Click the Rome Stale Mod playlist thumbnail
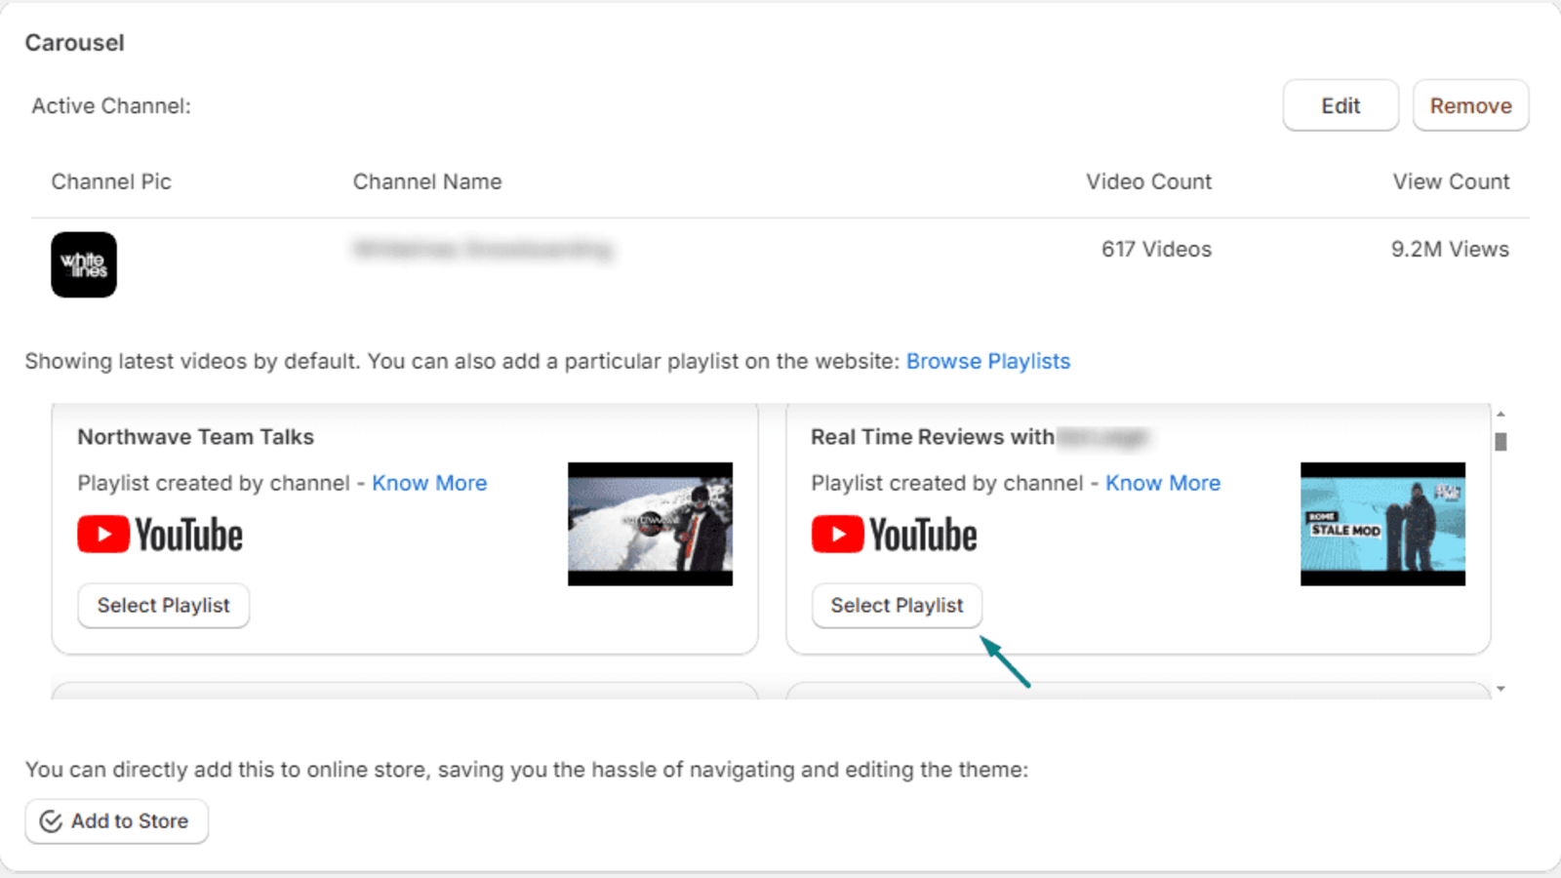 click(x=1382, y=524)
